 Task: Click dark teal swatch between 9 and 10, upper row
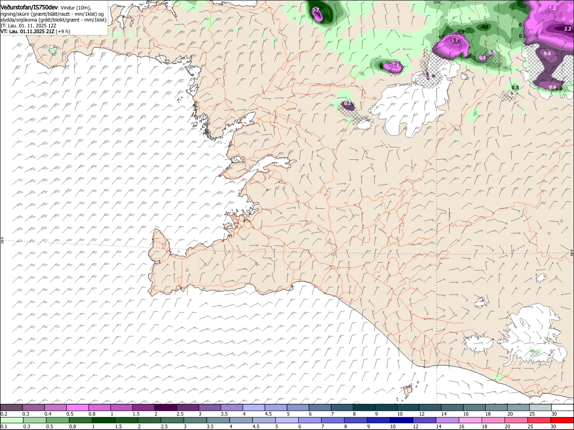point(387,407)
